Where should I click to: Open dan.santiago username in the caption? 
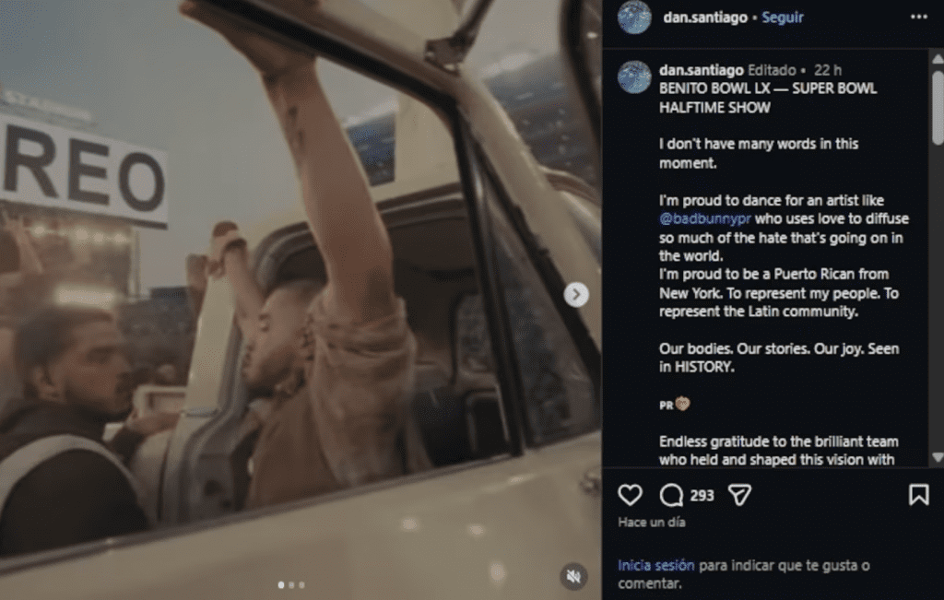point(702,70)
